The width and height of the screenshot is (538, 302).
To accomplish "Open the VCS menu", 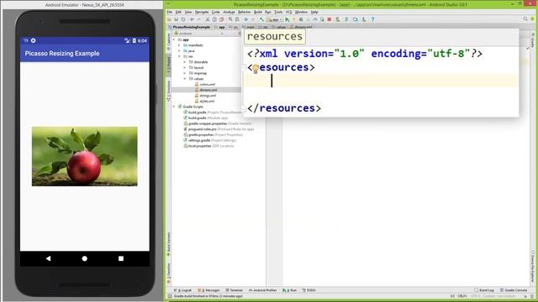I will (x=288, y=12).
